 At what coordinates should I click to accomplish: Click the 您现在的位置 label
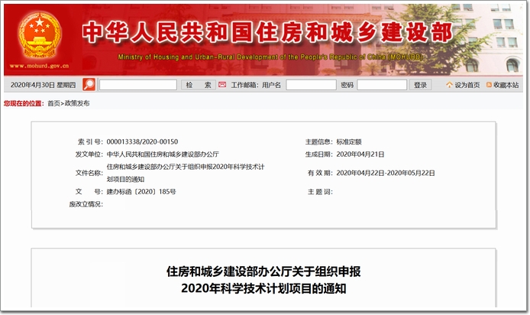pyautogui.click(x=24, y=103)
